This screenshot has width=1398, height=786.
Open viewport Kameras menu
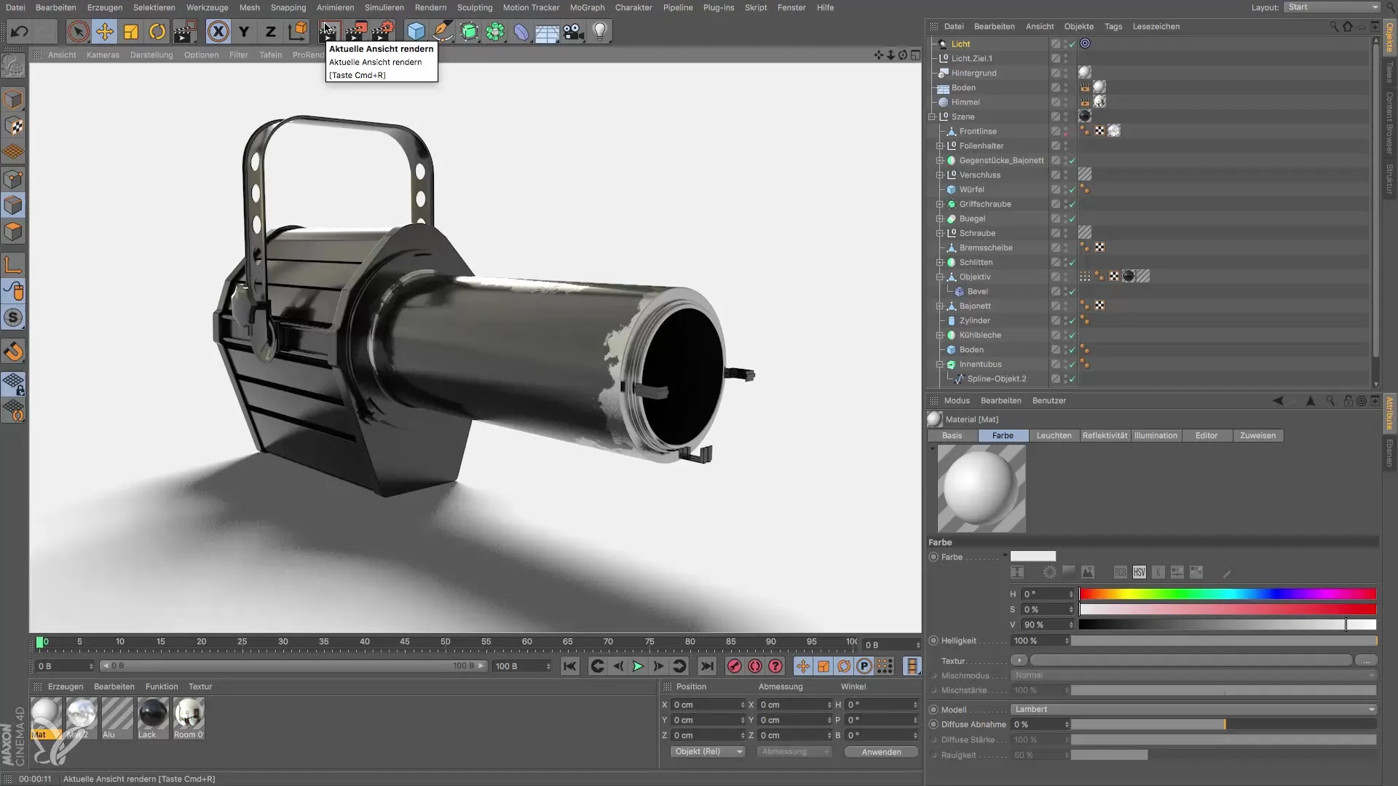103,55
